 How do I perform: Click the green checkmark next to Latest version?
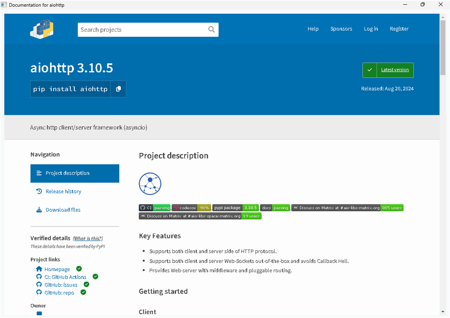click(x=370, y=70)
